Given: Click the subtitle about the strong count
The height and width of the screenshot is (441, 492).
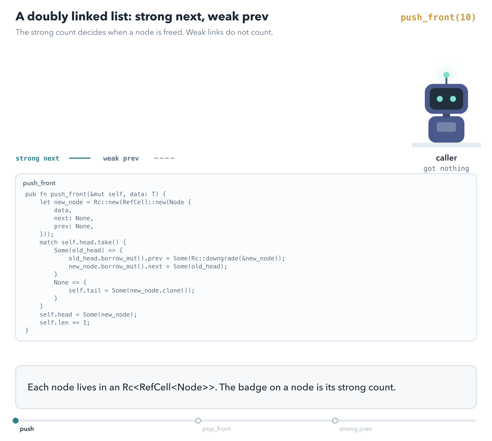Looking at the screenshot, I should (144, 32).
